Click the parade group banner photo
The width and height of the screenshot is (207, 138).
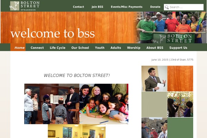pos(171,28)
